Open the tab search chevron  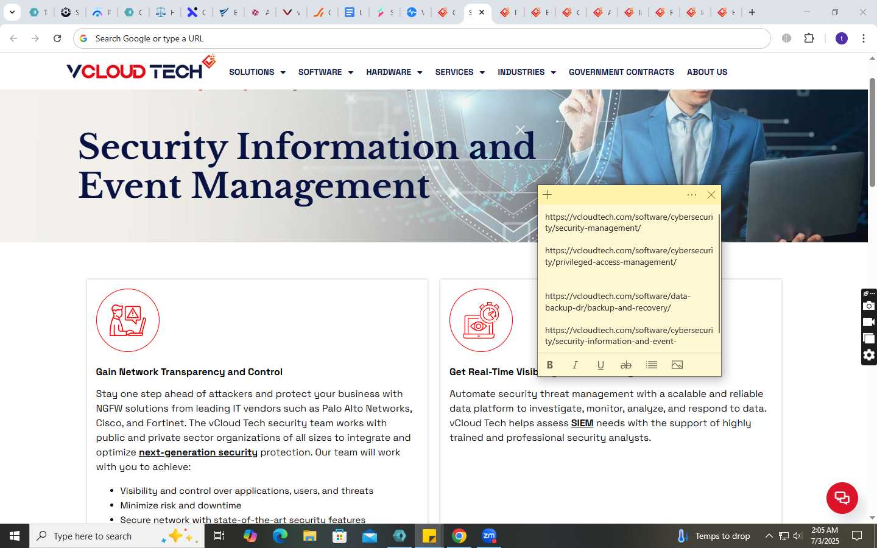tap(12, 12)
